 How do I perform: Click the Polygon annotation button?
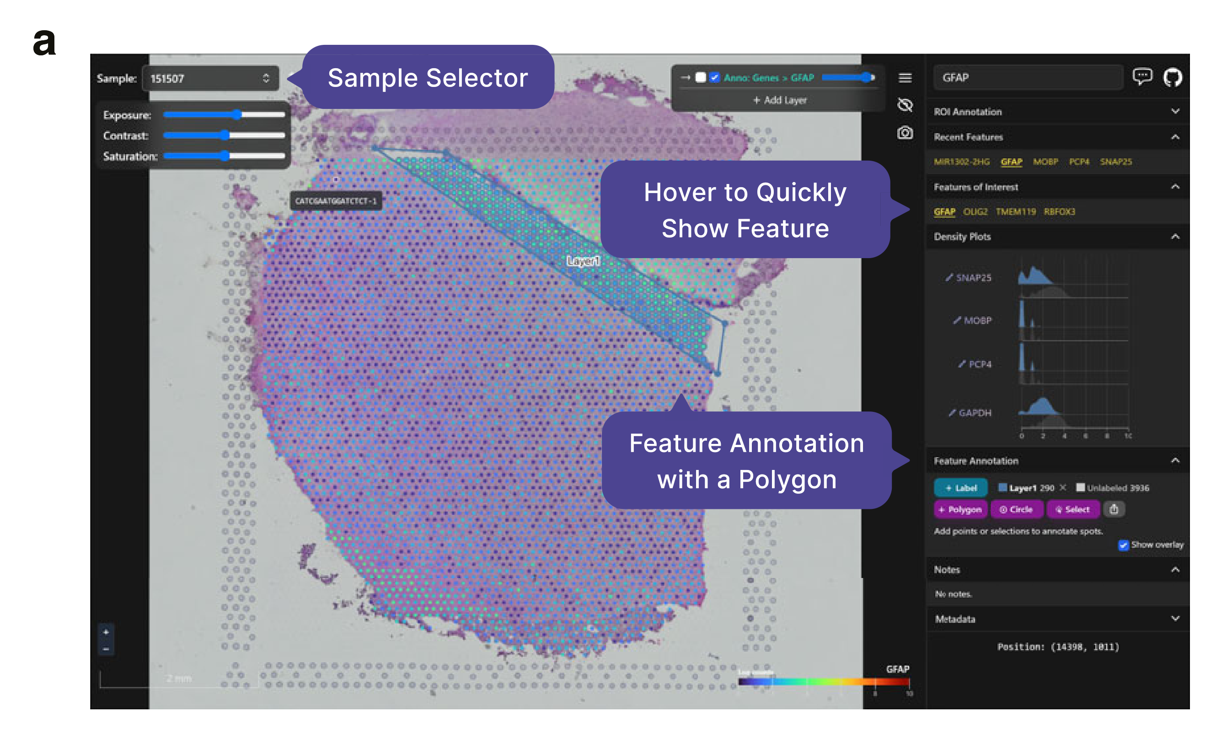(x=960, y=509)
